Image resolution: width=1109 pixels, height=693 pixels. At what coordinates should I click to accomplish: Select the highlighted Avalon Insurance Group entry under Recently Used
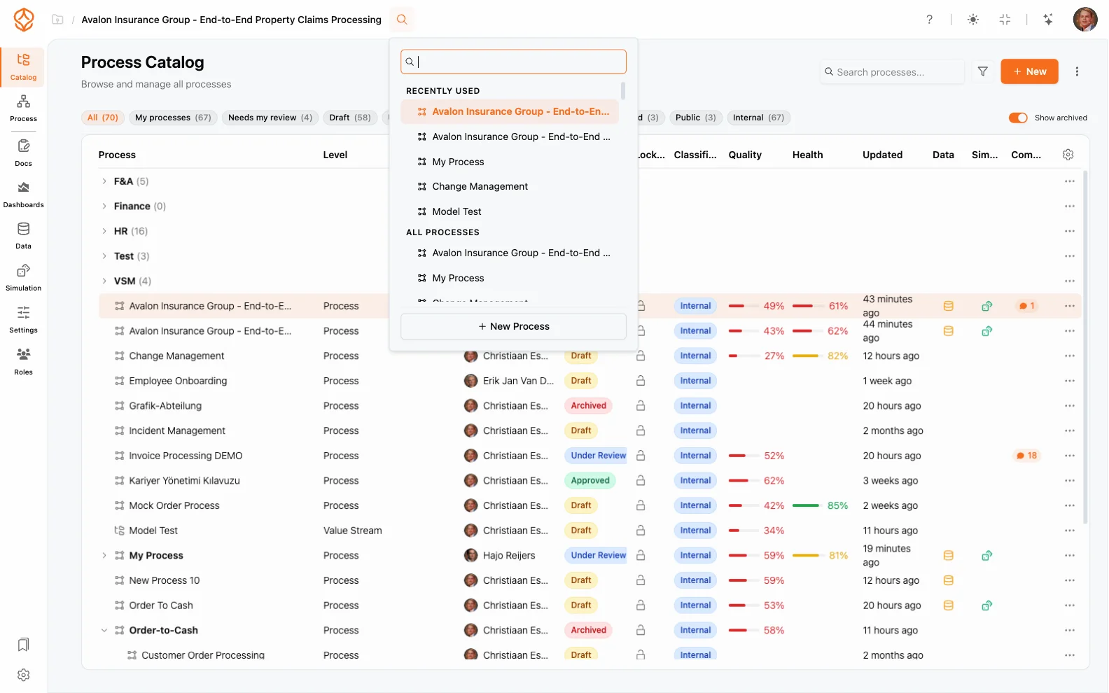[x=509, y=111]
